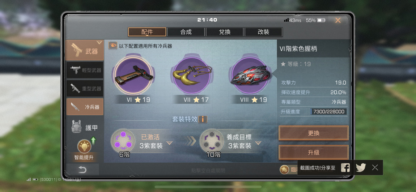Open the 改裝 tab
The image size is (416, 192).
pos(263,32)
